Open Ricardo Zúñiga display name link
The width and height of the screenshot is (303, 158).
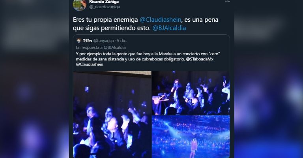point(104,2)
